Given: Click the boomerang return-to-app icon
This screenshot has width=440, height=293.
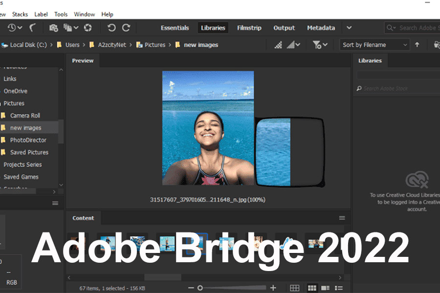Looking at the screenshot, I should pyautogui.click(x=33, y=28).
